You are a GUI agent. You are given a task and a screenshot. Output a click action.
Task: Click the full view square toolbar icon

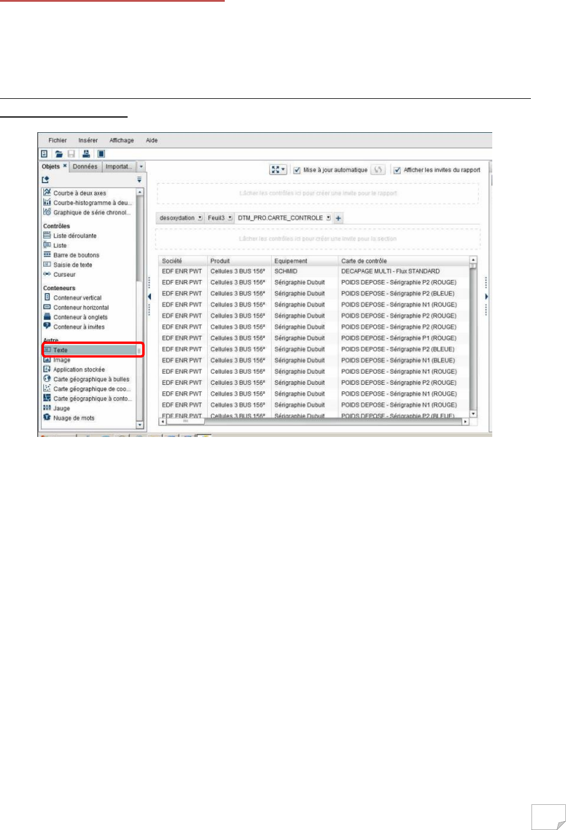(x=101, y=154)
